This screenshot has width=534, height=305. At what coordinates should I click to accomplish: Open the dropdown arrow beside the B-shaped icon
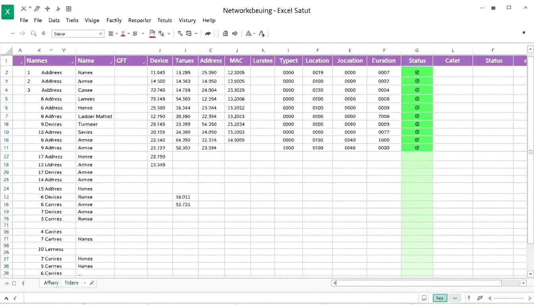coord(143,34)
